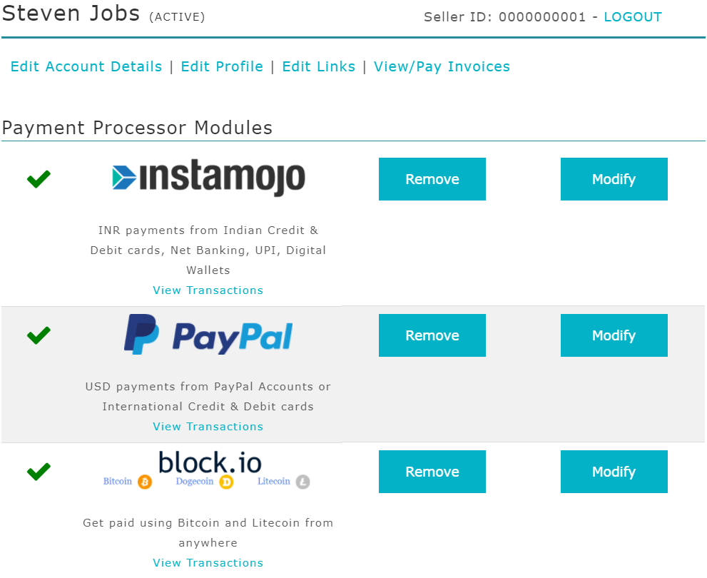Image resolution: width=707 pixels, height=578 pixels.
Task: Open Edit Account Details
Action: pos(86,66)
